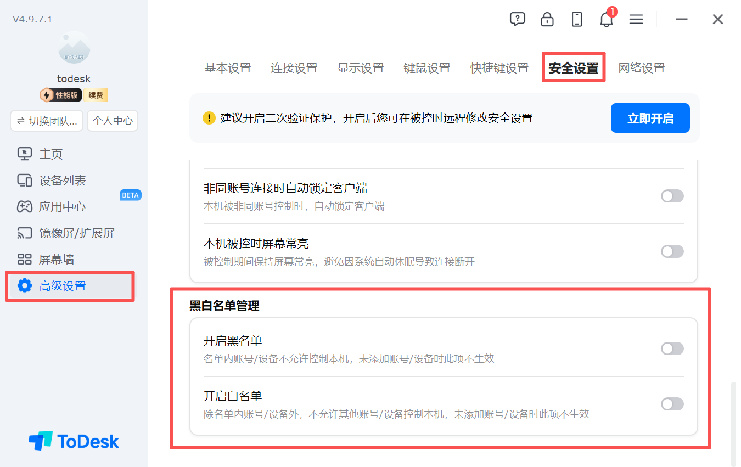
Task: Click the todesk profile avatar image
Action: click(x=74, y=48)
